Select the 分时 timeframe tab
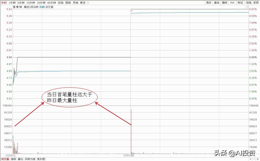The image size is (260, 161). [x=4, y=3]
